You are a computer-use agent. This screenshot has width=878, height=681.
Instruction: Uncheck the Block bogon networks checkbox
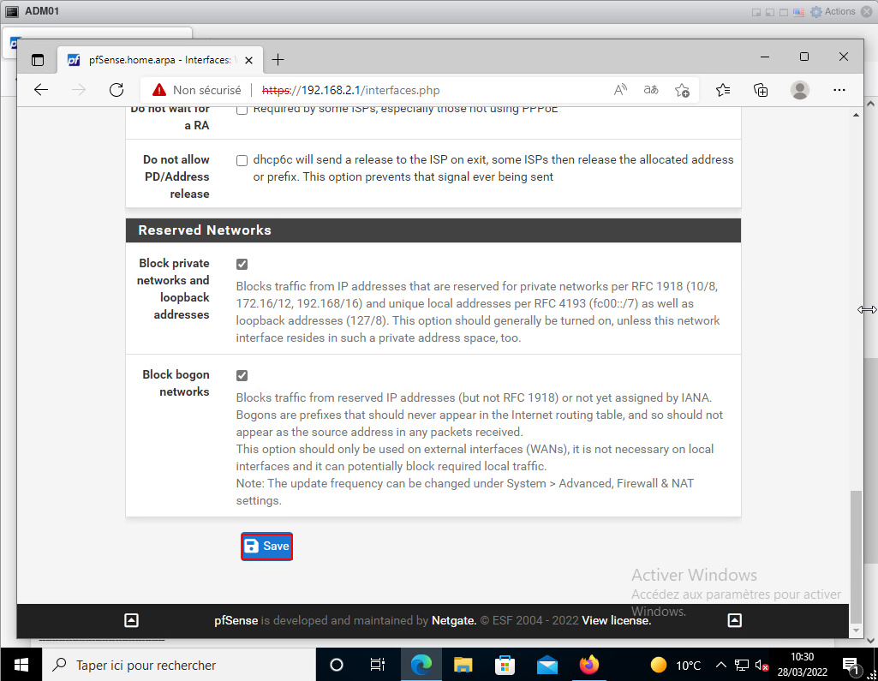pyautogui.click(x=242, y=376)
